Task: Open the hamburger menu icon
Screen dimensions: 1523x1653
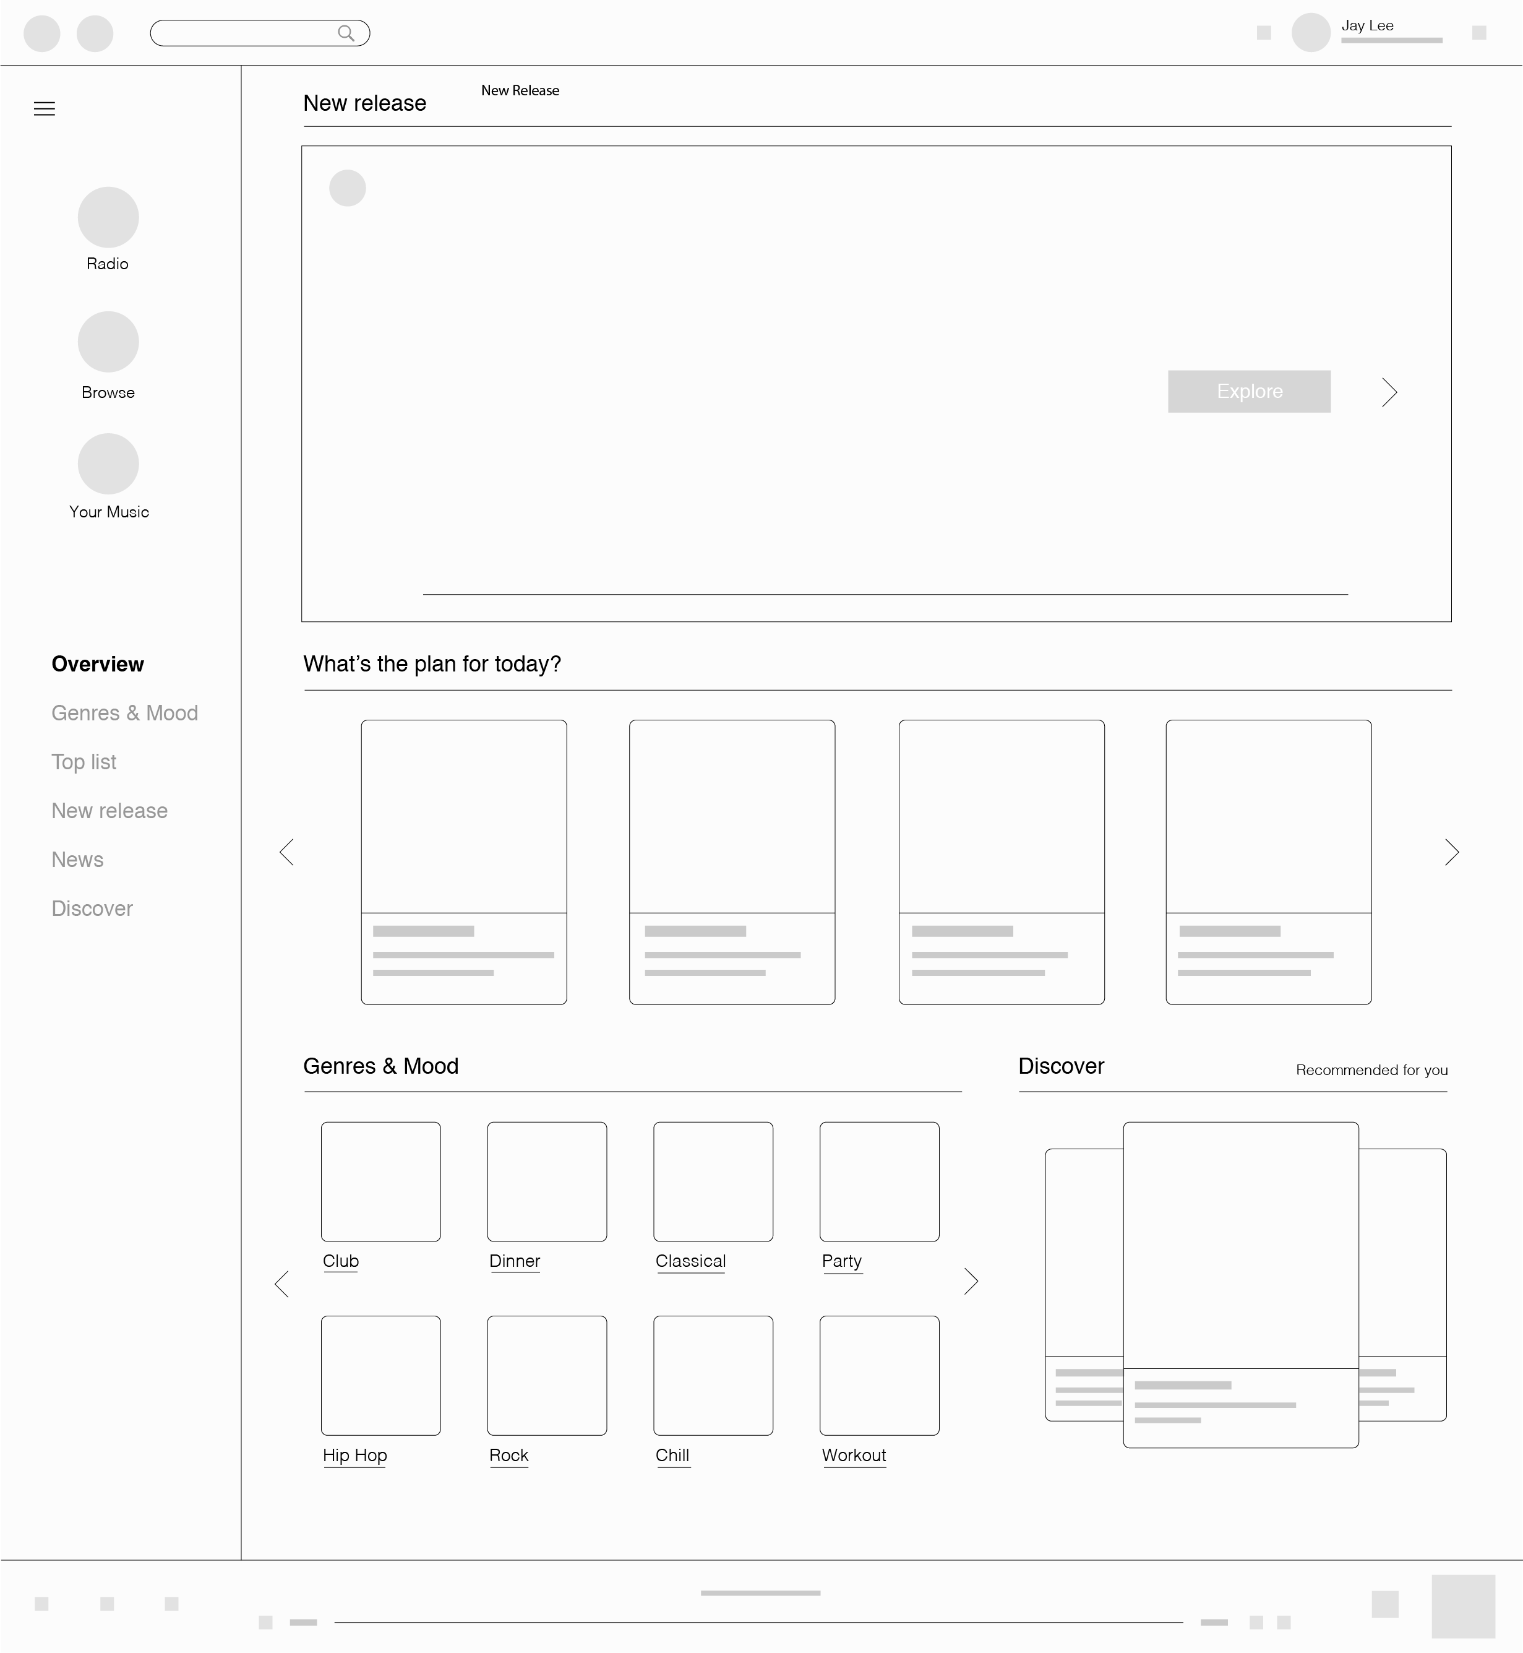Action: (44, 108)
